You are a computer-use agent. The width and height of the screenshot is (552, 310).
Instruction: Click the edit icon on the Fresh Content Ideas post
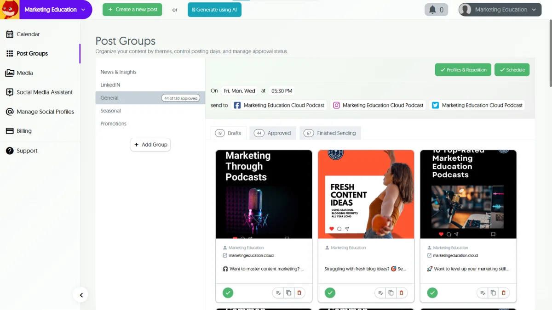[380, 293]
